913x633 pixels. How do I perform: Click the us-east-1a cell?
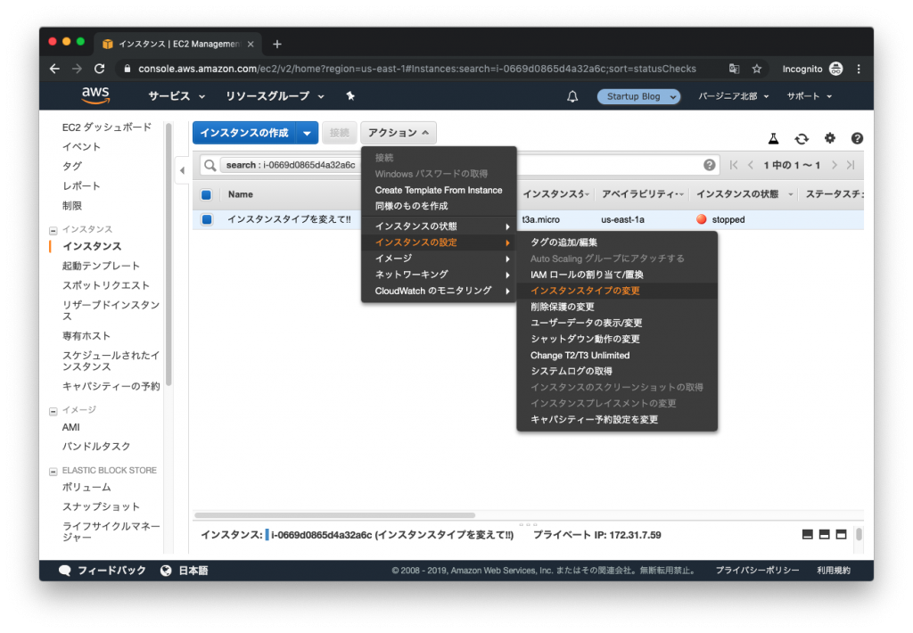[622, 219]
